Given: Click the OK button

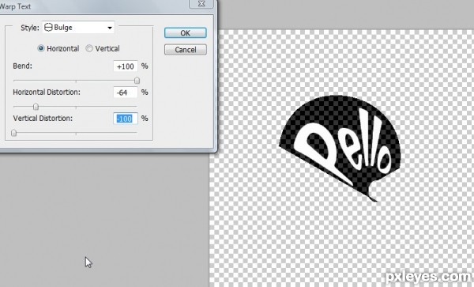Looking at the screenshot, I should (186, 33).
